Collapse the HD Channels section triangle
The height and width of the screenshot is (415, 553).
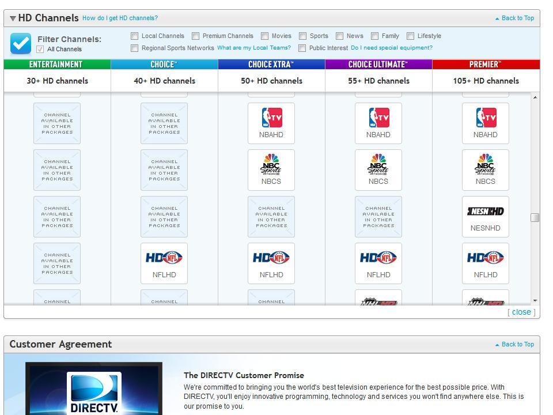coord(13,18)
